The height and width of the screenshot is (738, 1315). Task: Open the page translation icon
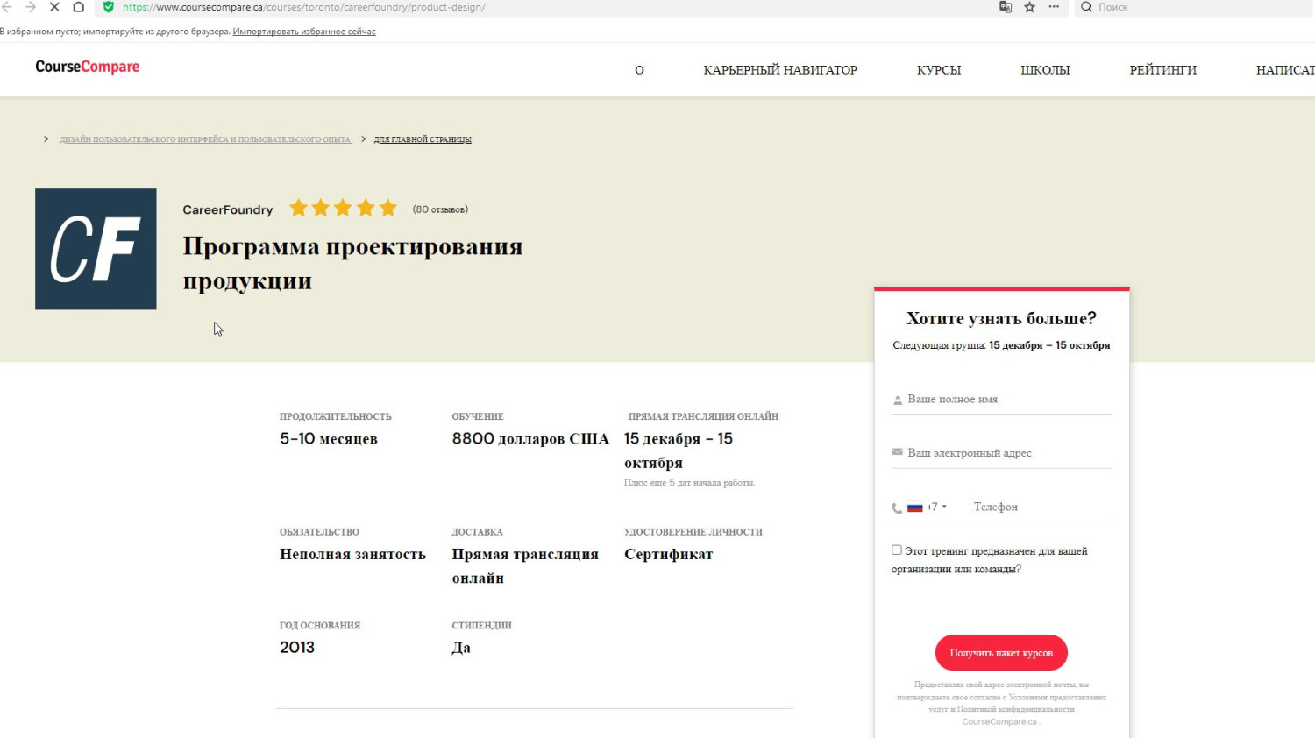pyautogui.click(x=1006, y=7)
